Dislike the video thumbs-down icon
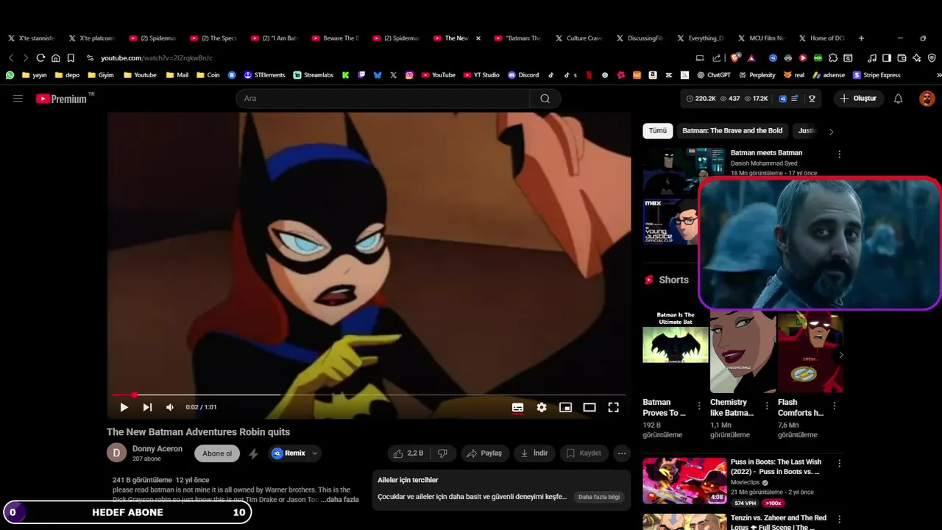 (442, 453)
